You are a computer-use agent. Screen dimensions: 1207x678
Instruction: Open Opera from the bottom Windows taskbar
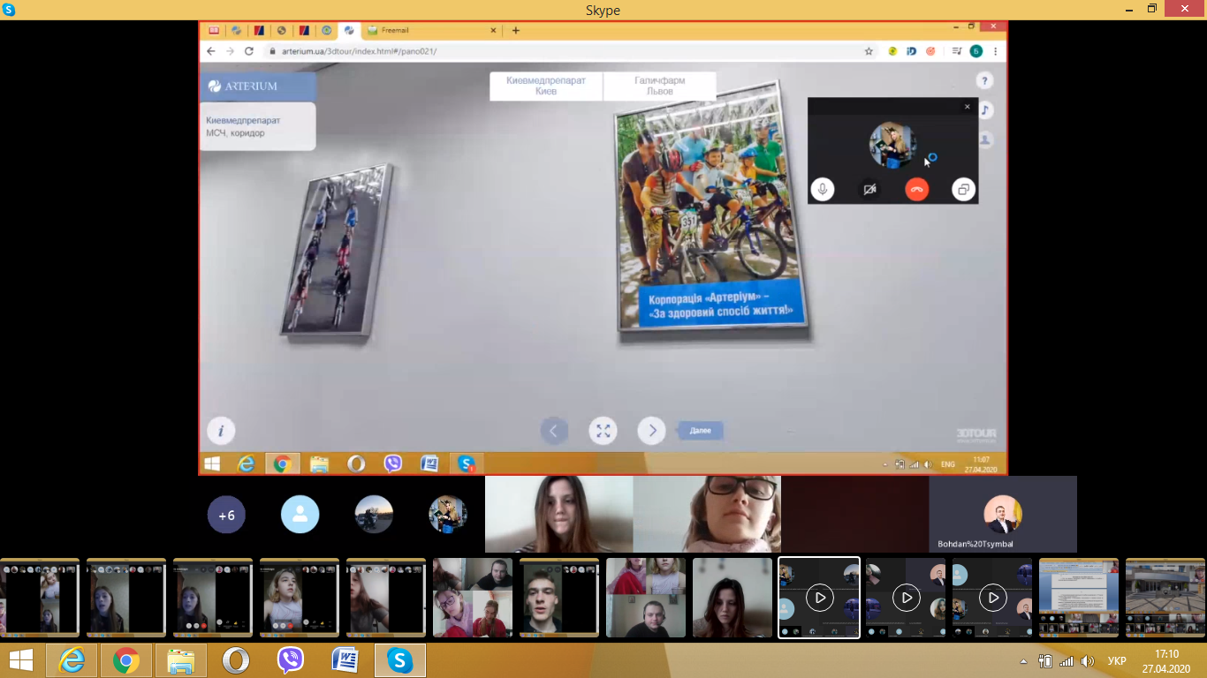[x=236, y=660]
